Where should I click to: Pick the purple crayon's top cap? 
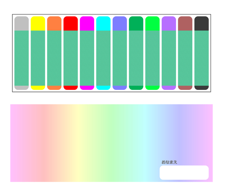(x=169, y=24)
